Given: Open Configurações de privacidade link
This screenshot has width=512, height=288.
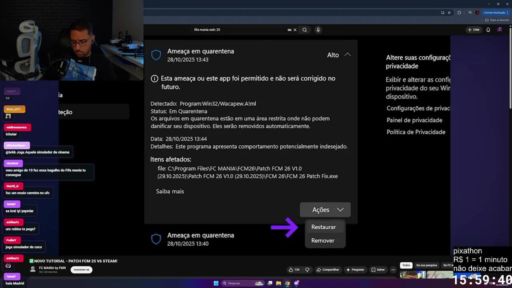Looking at the screenshot, I should (x=418, y=108).
